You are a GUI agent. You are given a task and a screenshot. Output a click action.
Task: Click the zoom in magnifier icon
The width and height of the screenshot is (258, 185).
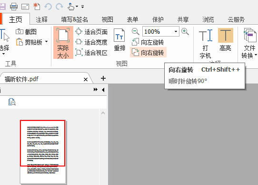point(185,31)
